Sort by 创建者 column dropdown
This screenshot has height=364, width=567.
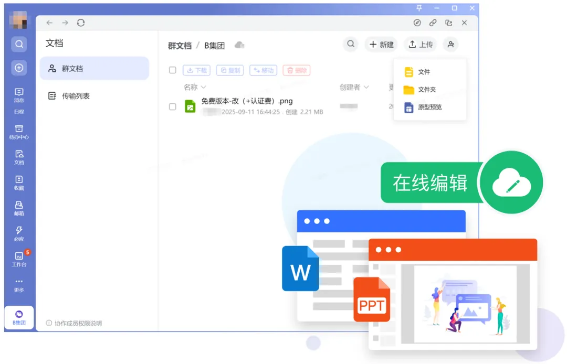coord(354,87)
